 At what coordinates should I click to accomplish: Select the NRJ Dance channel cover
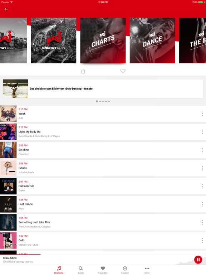pos(152,40)
